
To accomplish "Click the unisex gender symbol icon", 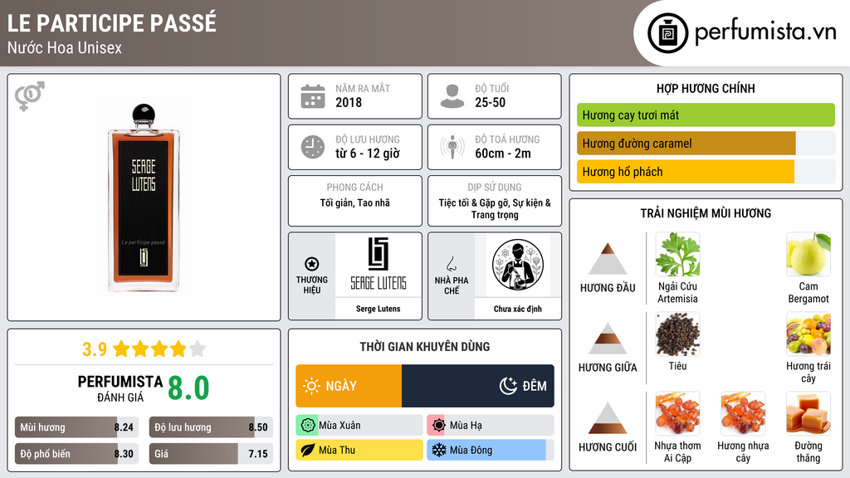I will pos(30,96).
